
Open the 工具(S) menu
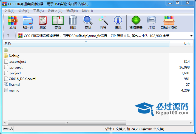[x=38, y=11]
